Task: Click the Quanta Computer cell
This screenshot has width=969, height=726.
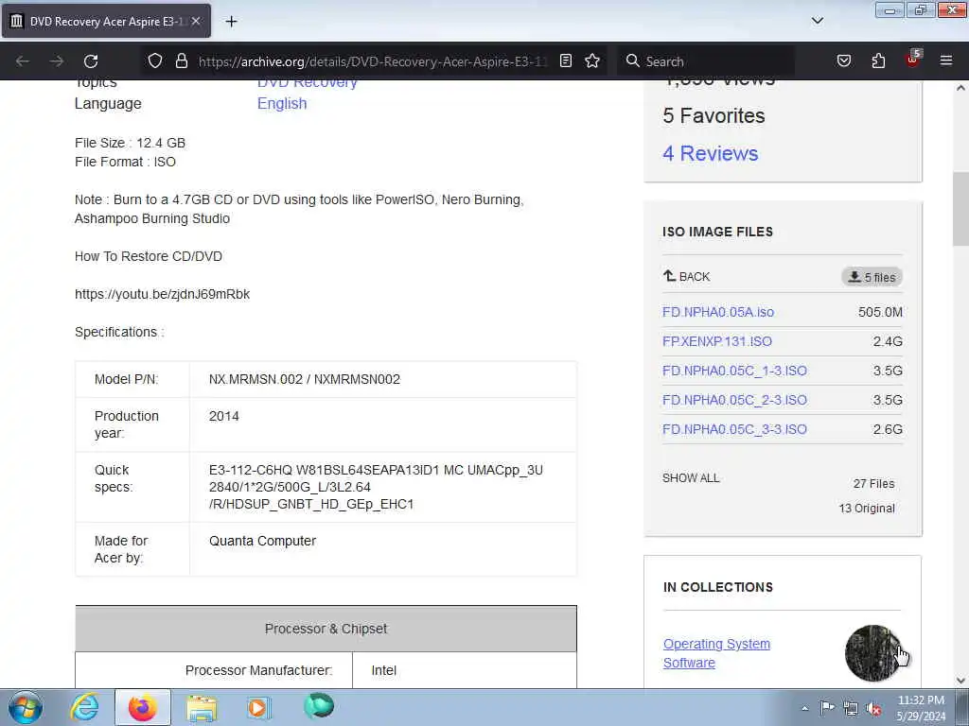Action: click(382, 549)
